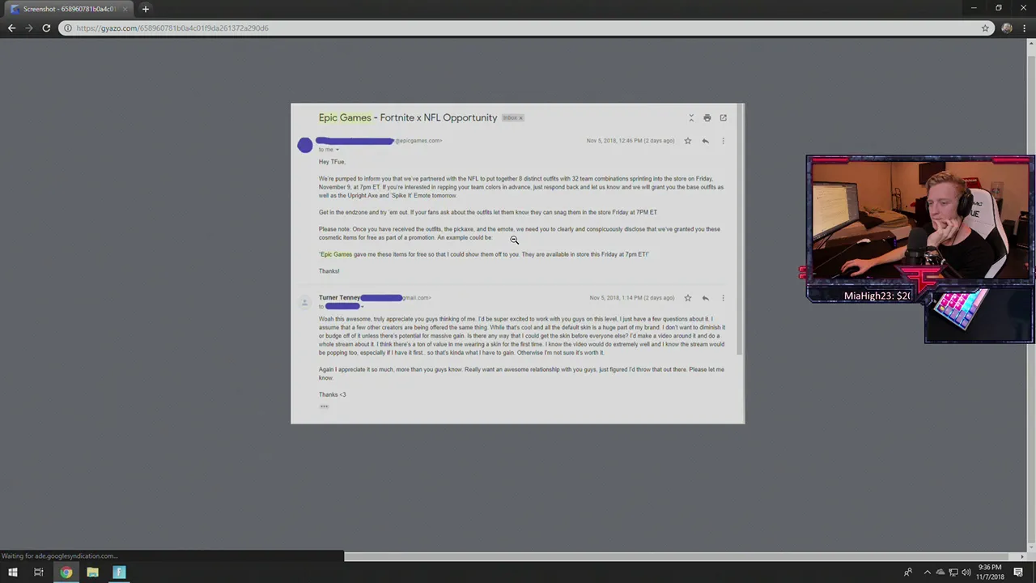Open the Chrome profile avatar
Image resolution: width=1036 pixels, height=583 pixels.
click(1007, 28)
